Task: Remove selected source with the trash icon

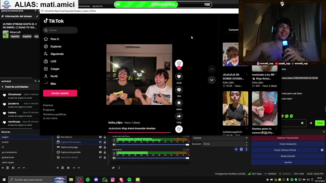Action: click(x=62, y=168)
